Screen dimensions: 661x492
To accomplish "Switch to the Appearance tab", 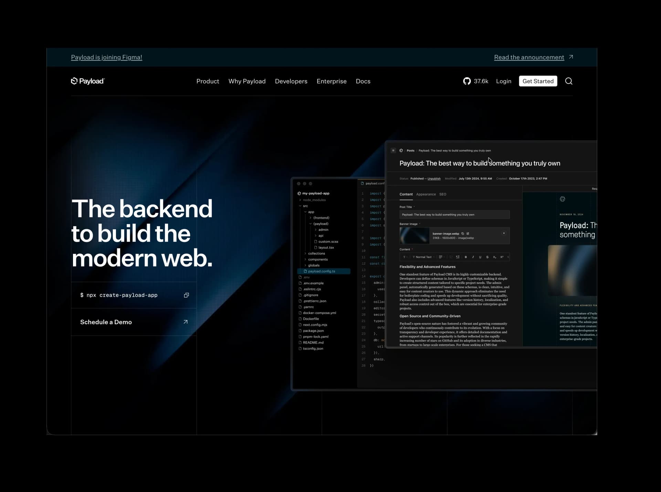I will pyautogui.click(x=426, y=194).
